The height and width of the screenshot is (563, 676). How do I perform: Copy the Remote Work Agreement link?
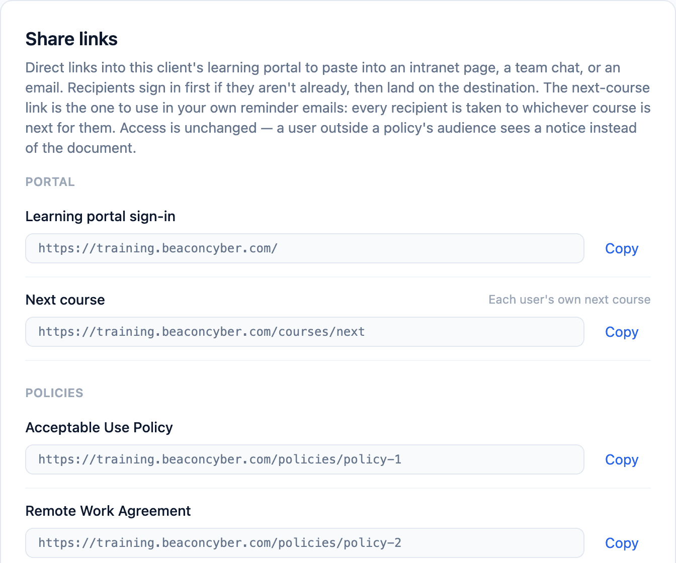[x=622, y=543]
